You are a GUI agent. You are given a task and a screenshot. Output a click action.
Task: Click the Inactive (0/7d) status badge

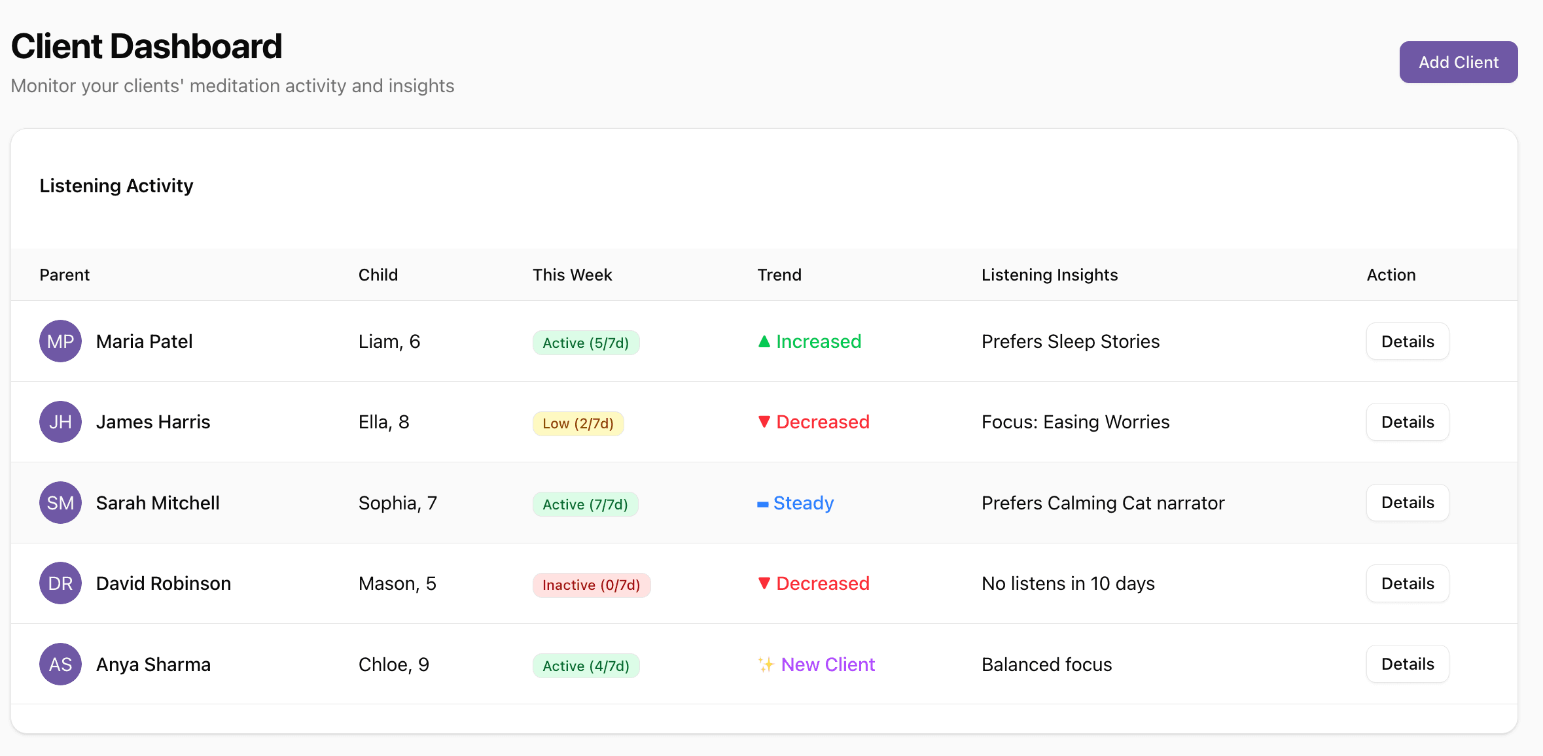591,585
